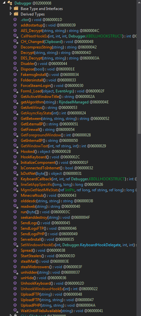Viewport: 141px width, 316px height.
Task: Click the Debugger class icon
Action: coord(10,3)
